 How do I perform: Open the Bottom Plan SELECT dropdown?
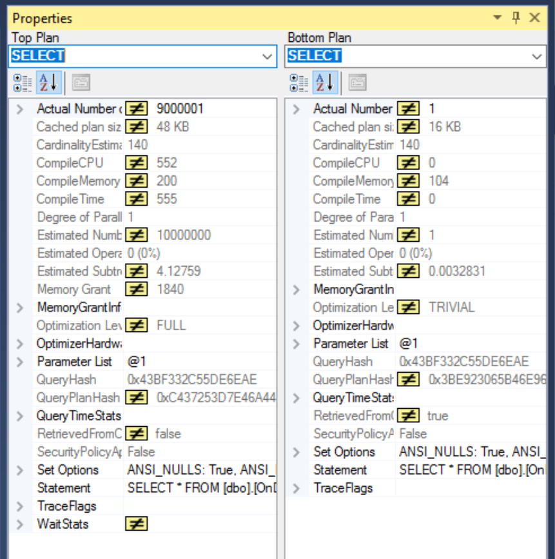point(538,56)
